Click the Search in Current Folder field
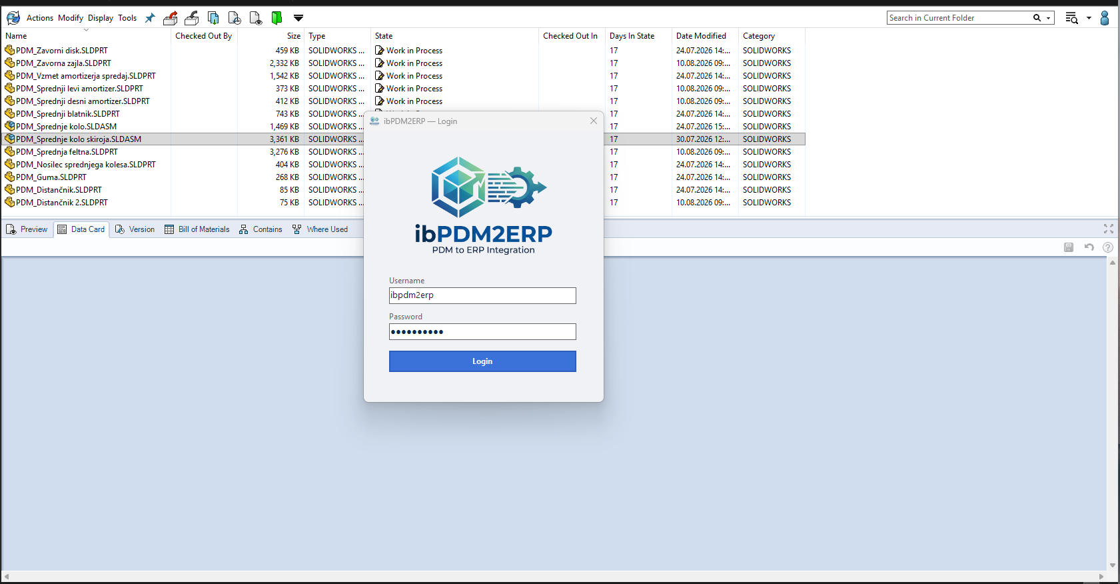Screen dimensions: 1120x584 tap(959, 18)
